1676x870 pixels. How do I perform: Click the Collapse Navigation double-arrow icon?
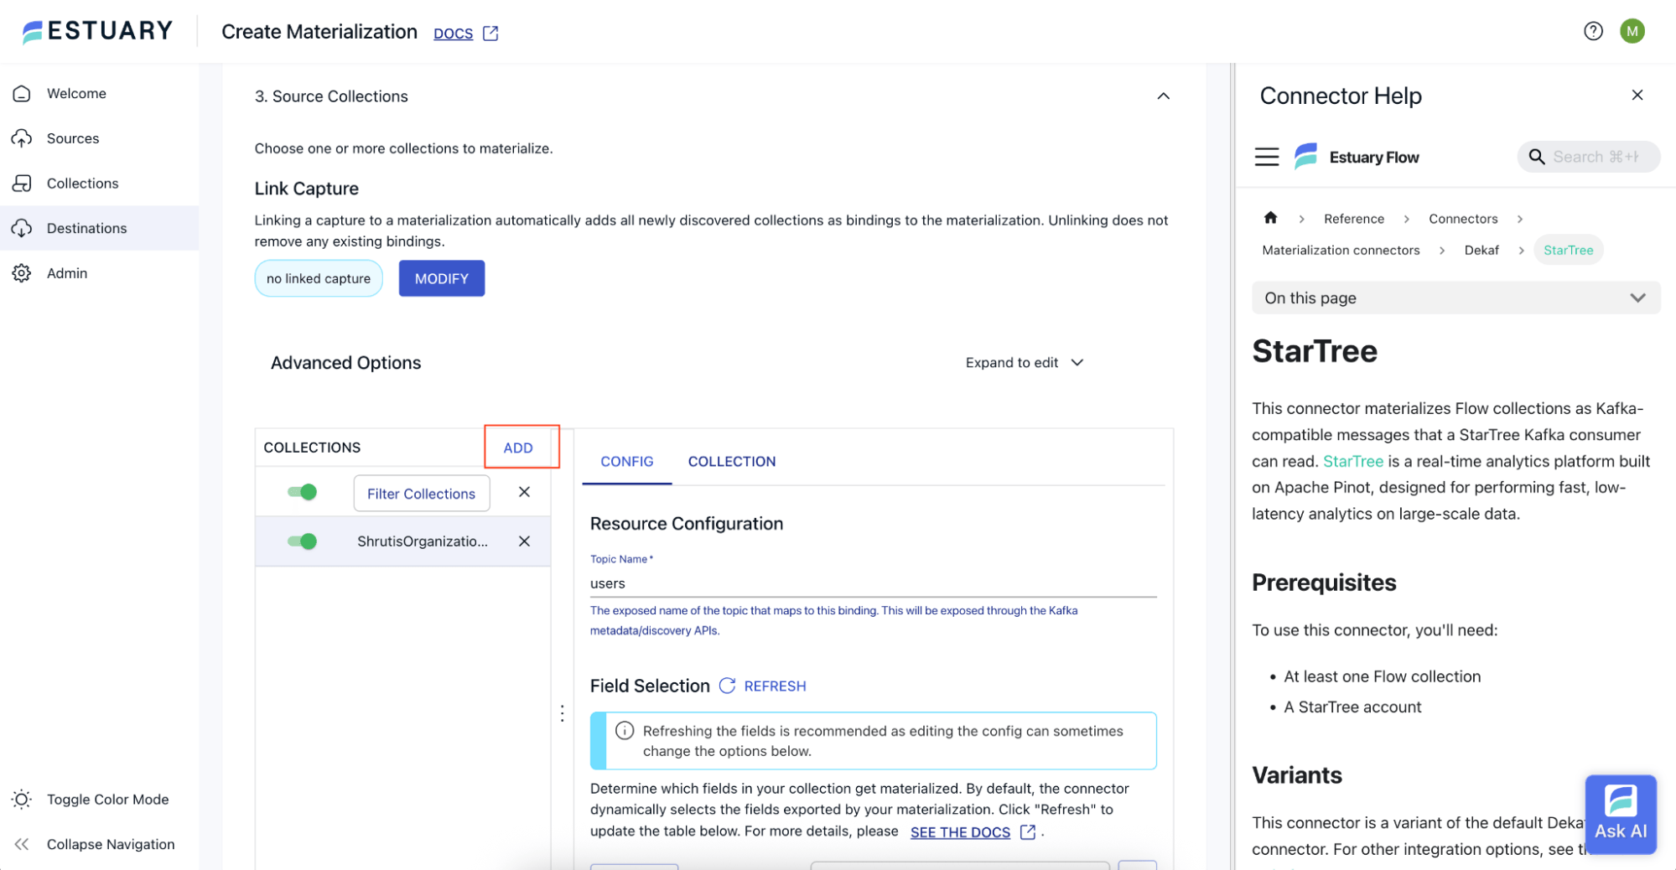point(22,844)
